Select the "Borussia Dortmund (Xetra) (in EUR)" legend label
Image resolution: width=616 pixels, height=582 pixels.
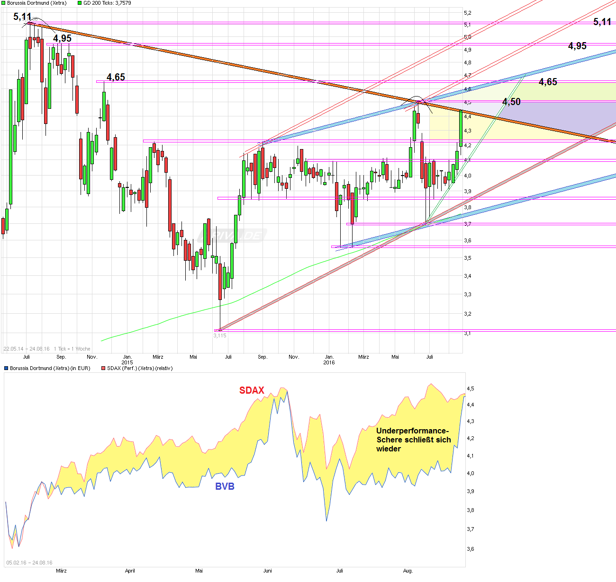pyautogui.click(x=50, y=368)
